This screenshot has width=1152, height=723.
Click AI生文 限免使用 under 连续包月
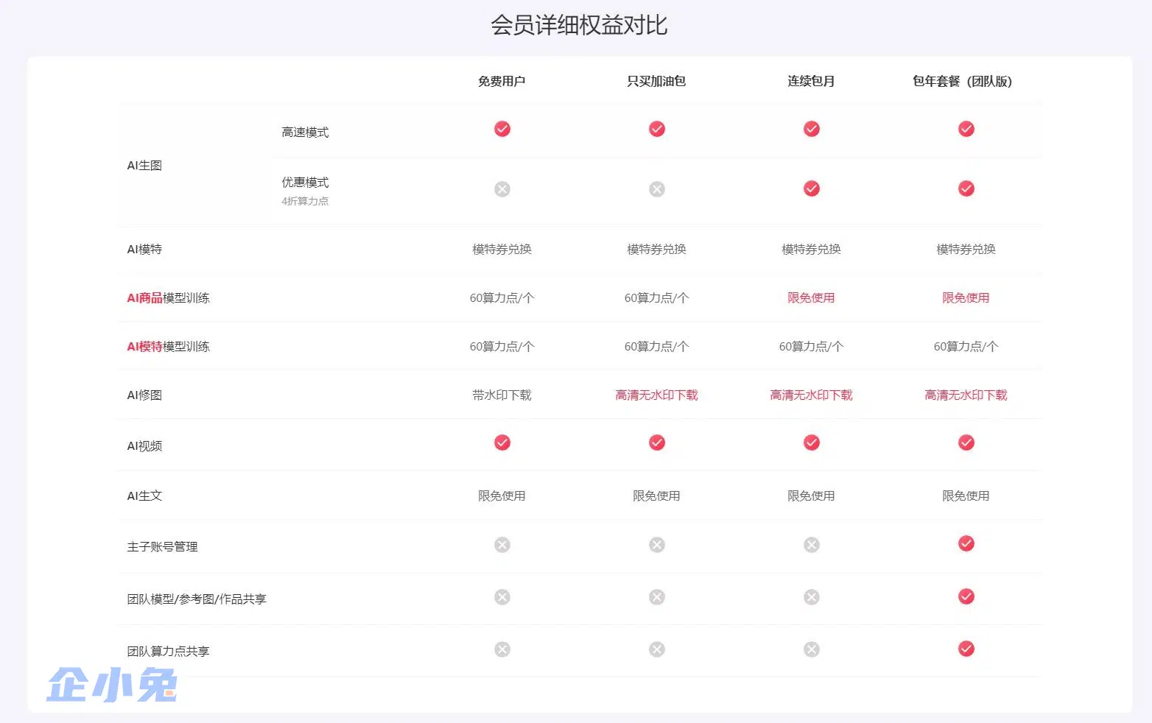811,496
